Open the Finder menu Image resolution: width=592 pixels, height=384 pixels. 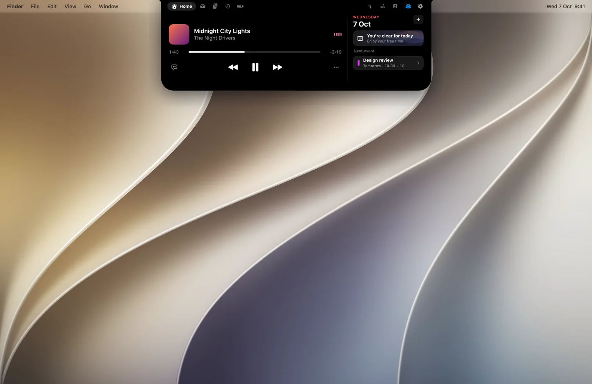(15, 6)
